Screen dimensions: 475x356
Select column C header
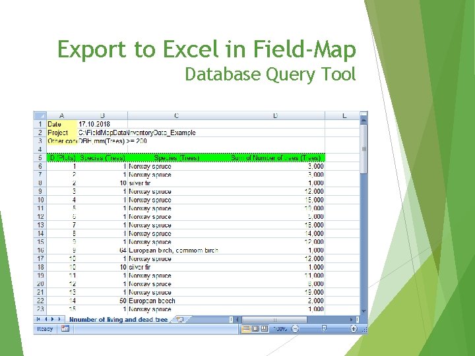pyautogui.click(x=176, y=115)
